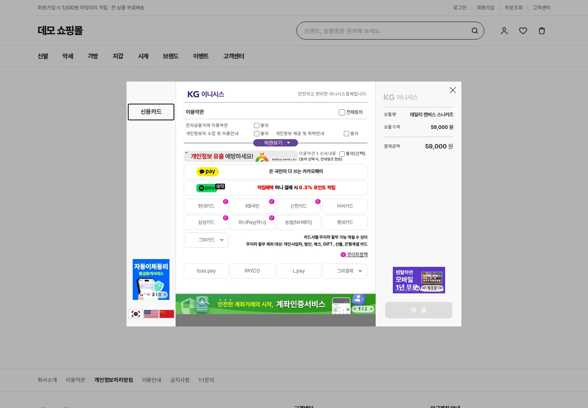Pause the blue auto-transfer banner
Viewport: 588px width, 408px height.
pyautogui.click(x=142, y=295)
